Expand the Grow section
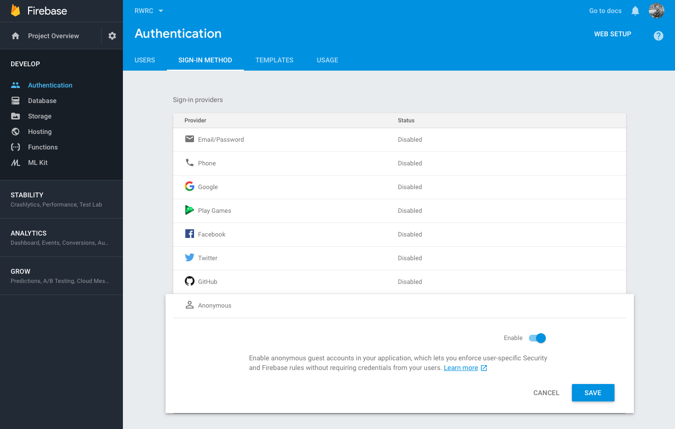The width and height of the screenshot is (675, 429). click(61, 276)
